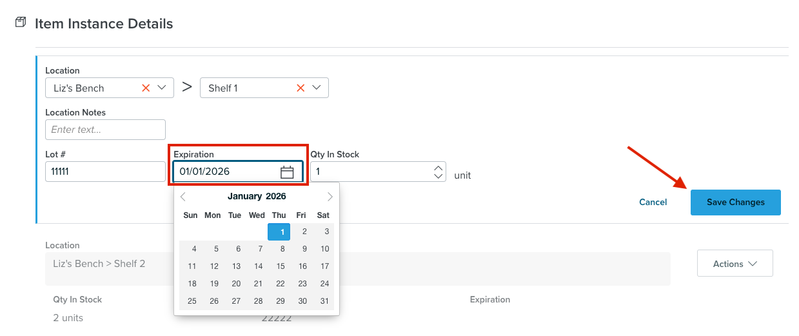Select January 20 in the calendar
The height and width of the screenshot is (336, 799).
pos(236,284)
